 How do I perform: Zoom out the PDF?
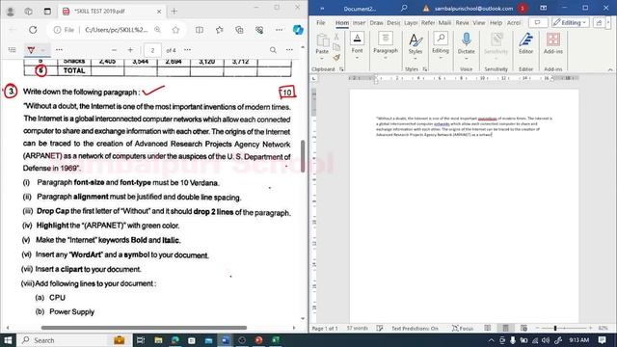pyautogui.click(x=114, y=50)
